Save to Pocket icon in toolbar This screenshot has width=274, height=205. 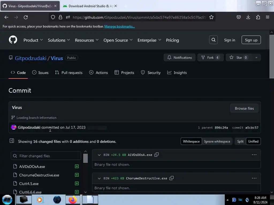238,17
